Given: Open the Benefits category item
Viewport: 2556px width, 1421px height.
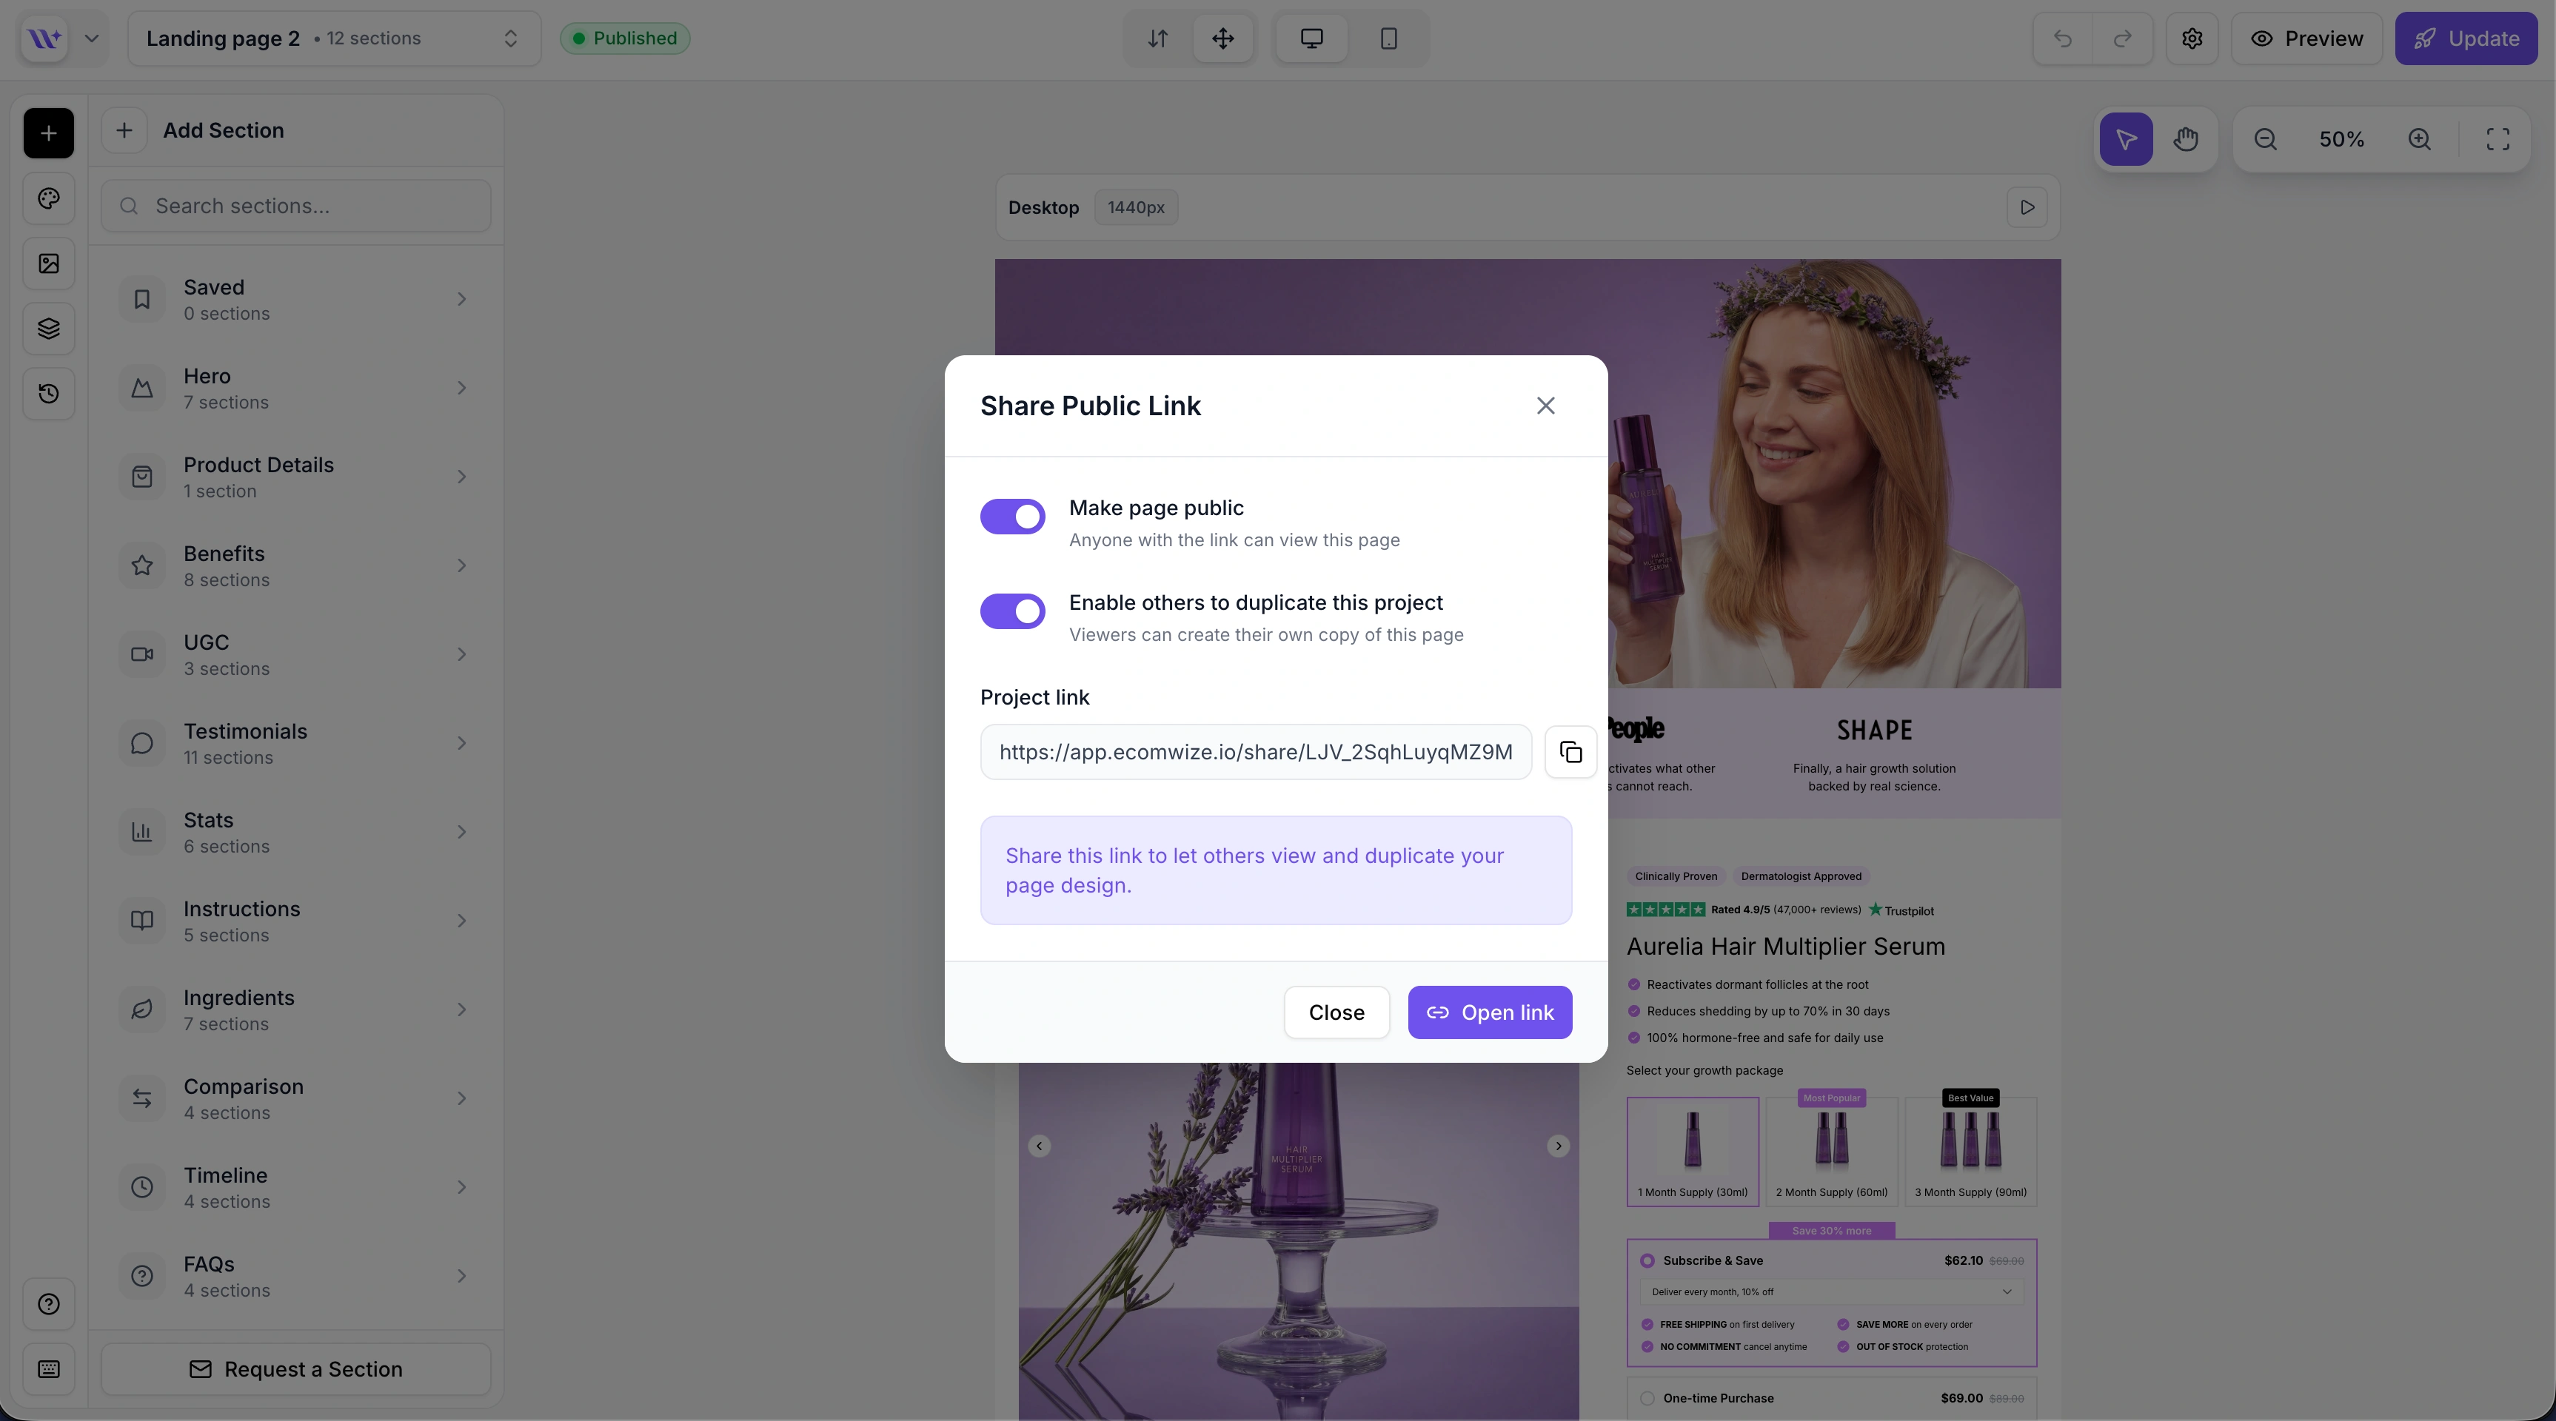Looking at the screenshot, I should tap(295, 565).
